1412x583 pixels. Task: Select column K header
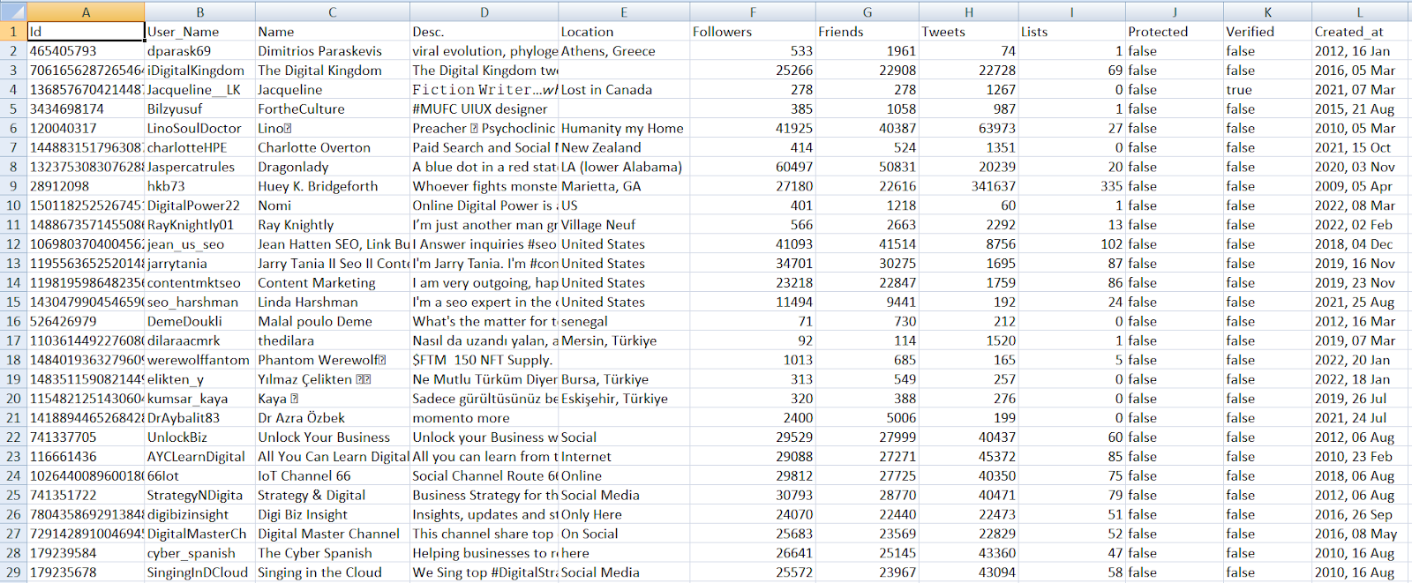pos(1266,11)
